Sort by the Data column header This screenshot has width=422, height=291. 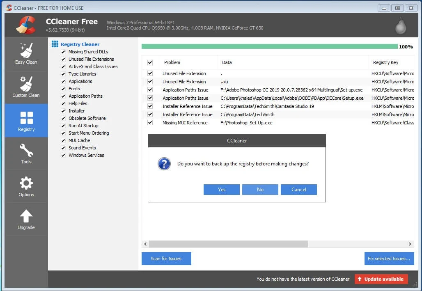(292, 62)
